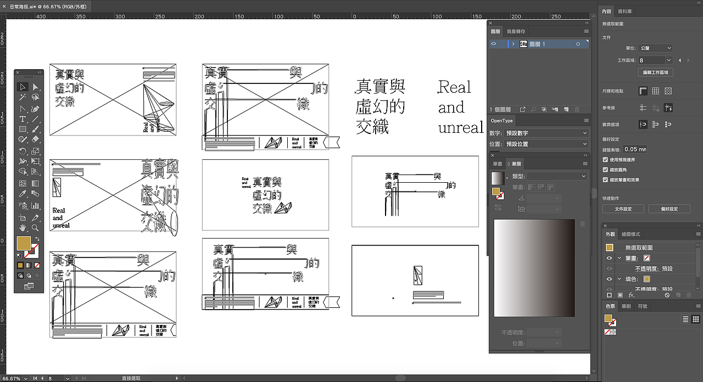The image size is (703, 382).
Task: Switch to the 符號 tab
Action: point(642,306)
